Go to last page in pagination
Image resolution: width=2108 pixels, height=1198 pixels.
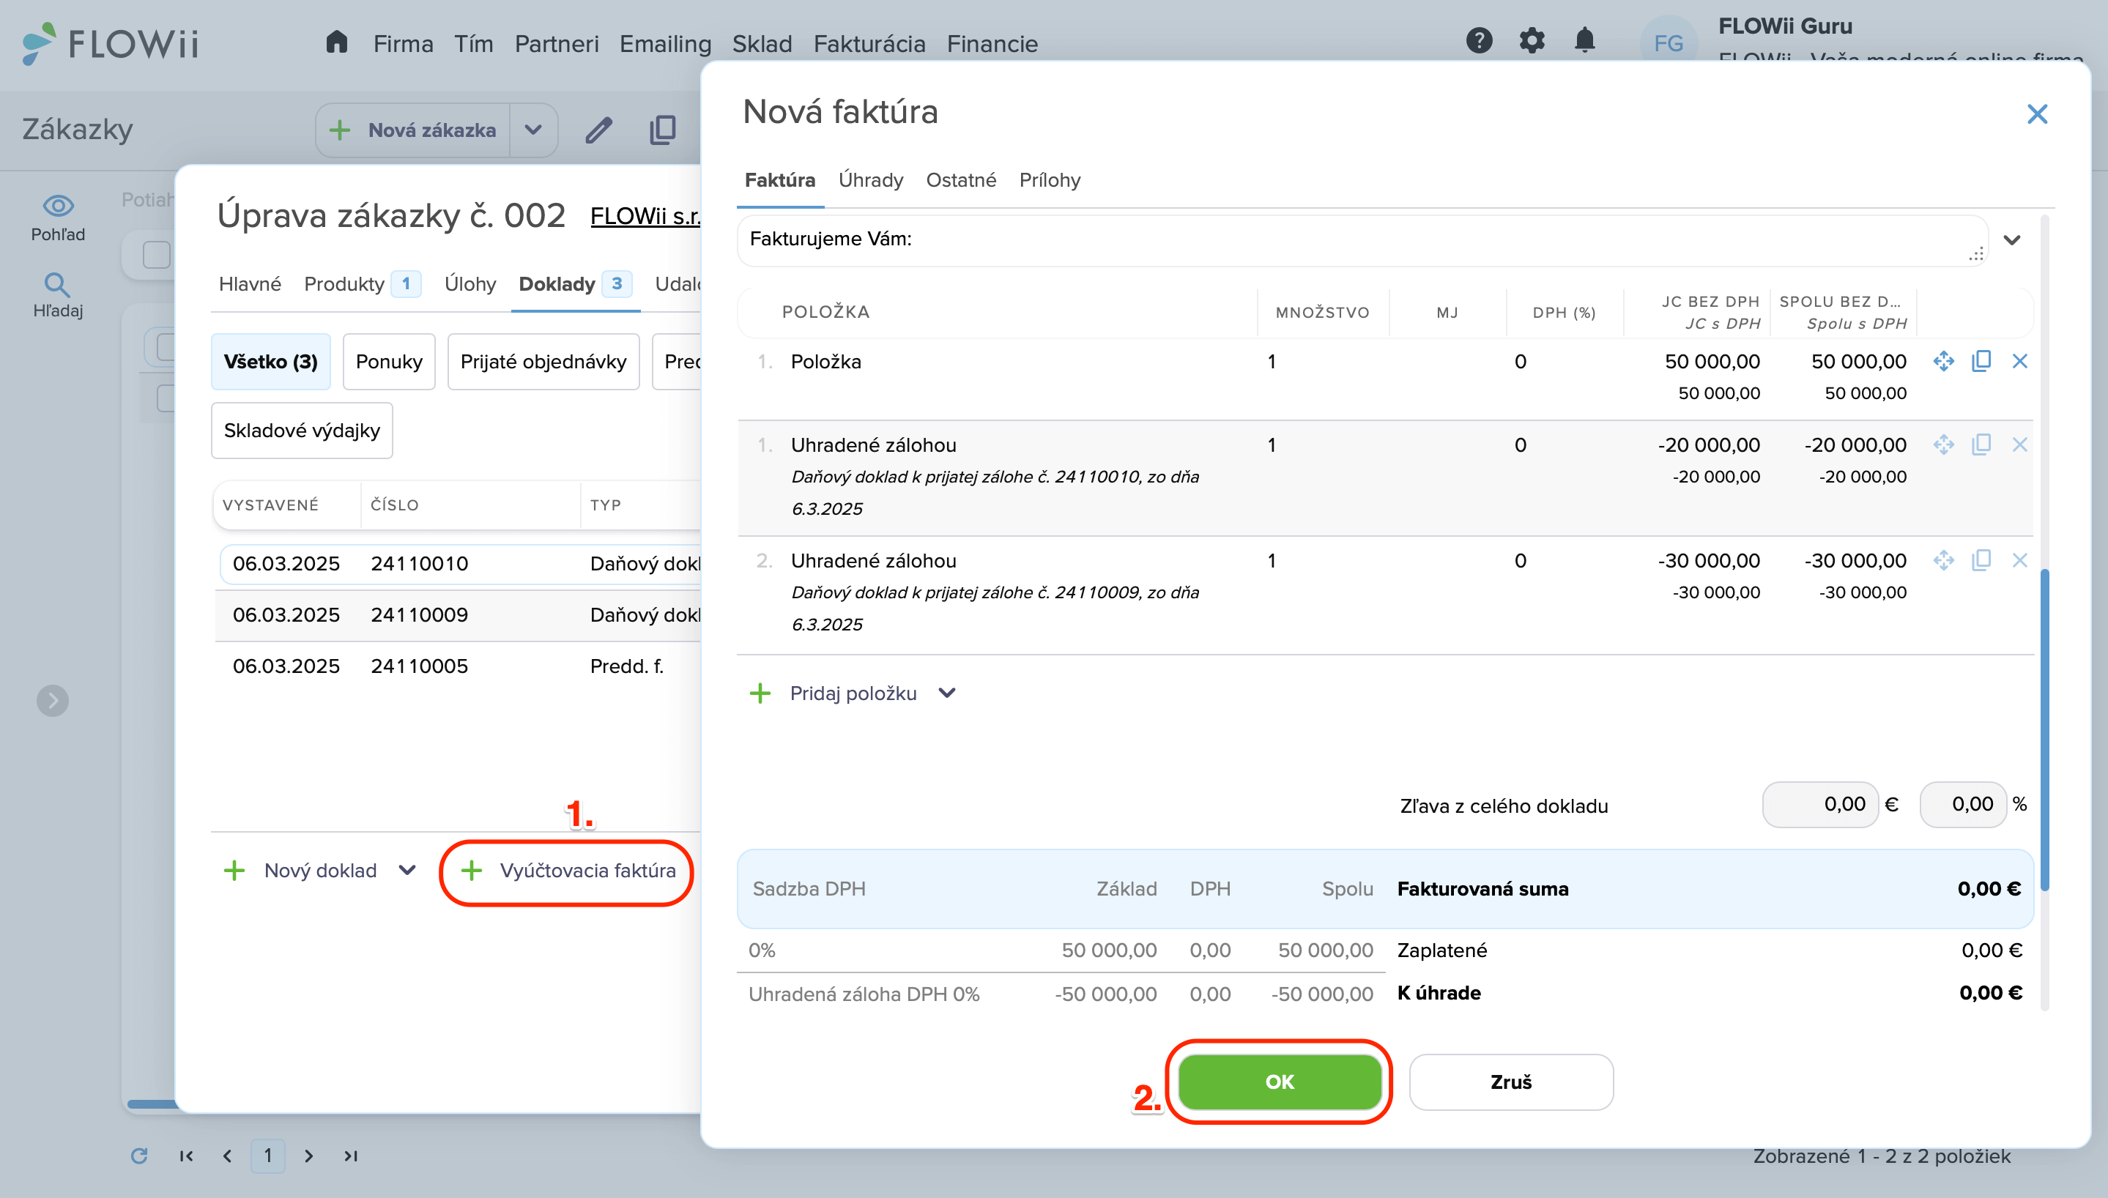(351, 1156)
